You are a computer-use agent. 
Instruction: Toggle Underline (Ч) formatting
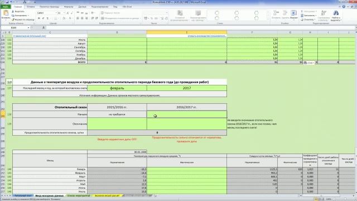pos(47,18)
